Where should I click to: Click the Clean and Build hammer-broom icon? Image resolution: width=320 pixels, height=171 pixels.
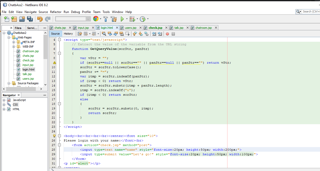113,19
